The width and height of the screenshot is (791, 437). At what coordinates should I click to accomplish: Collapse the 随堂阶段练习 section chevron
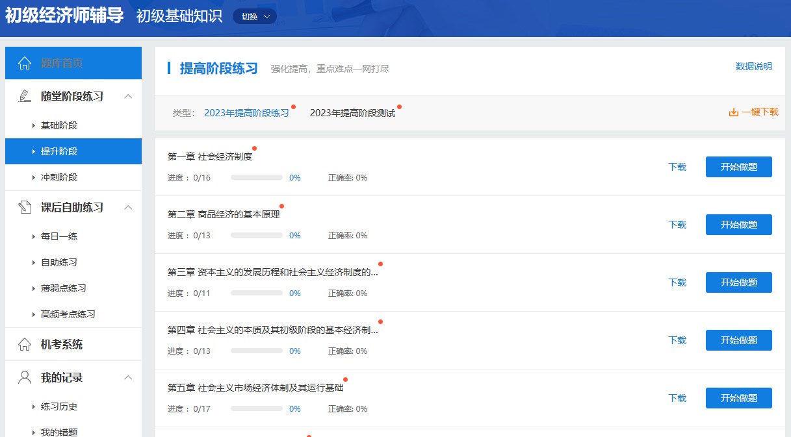coord(128,96)
